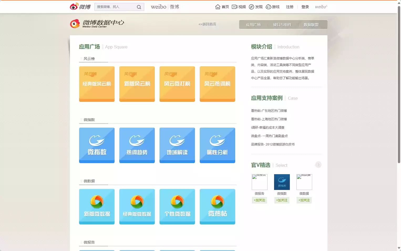Click the 微指数 account avatar thumbnail

click(282, 182)
